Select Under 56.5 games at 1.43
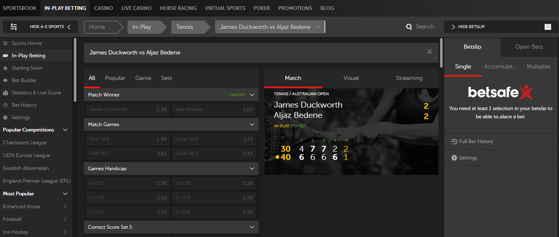This screenshot has width=559, height=237. [214, 154]
